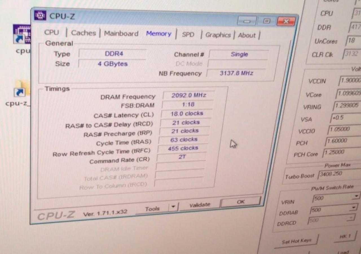Click the Size 4 GBytes field
The image size is (361, 254).
pyautogui.click(x=112, y=64)
